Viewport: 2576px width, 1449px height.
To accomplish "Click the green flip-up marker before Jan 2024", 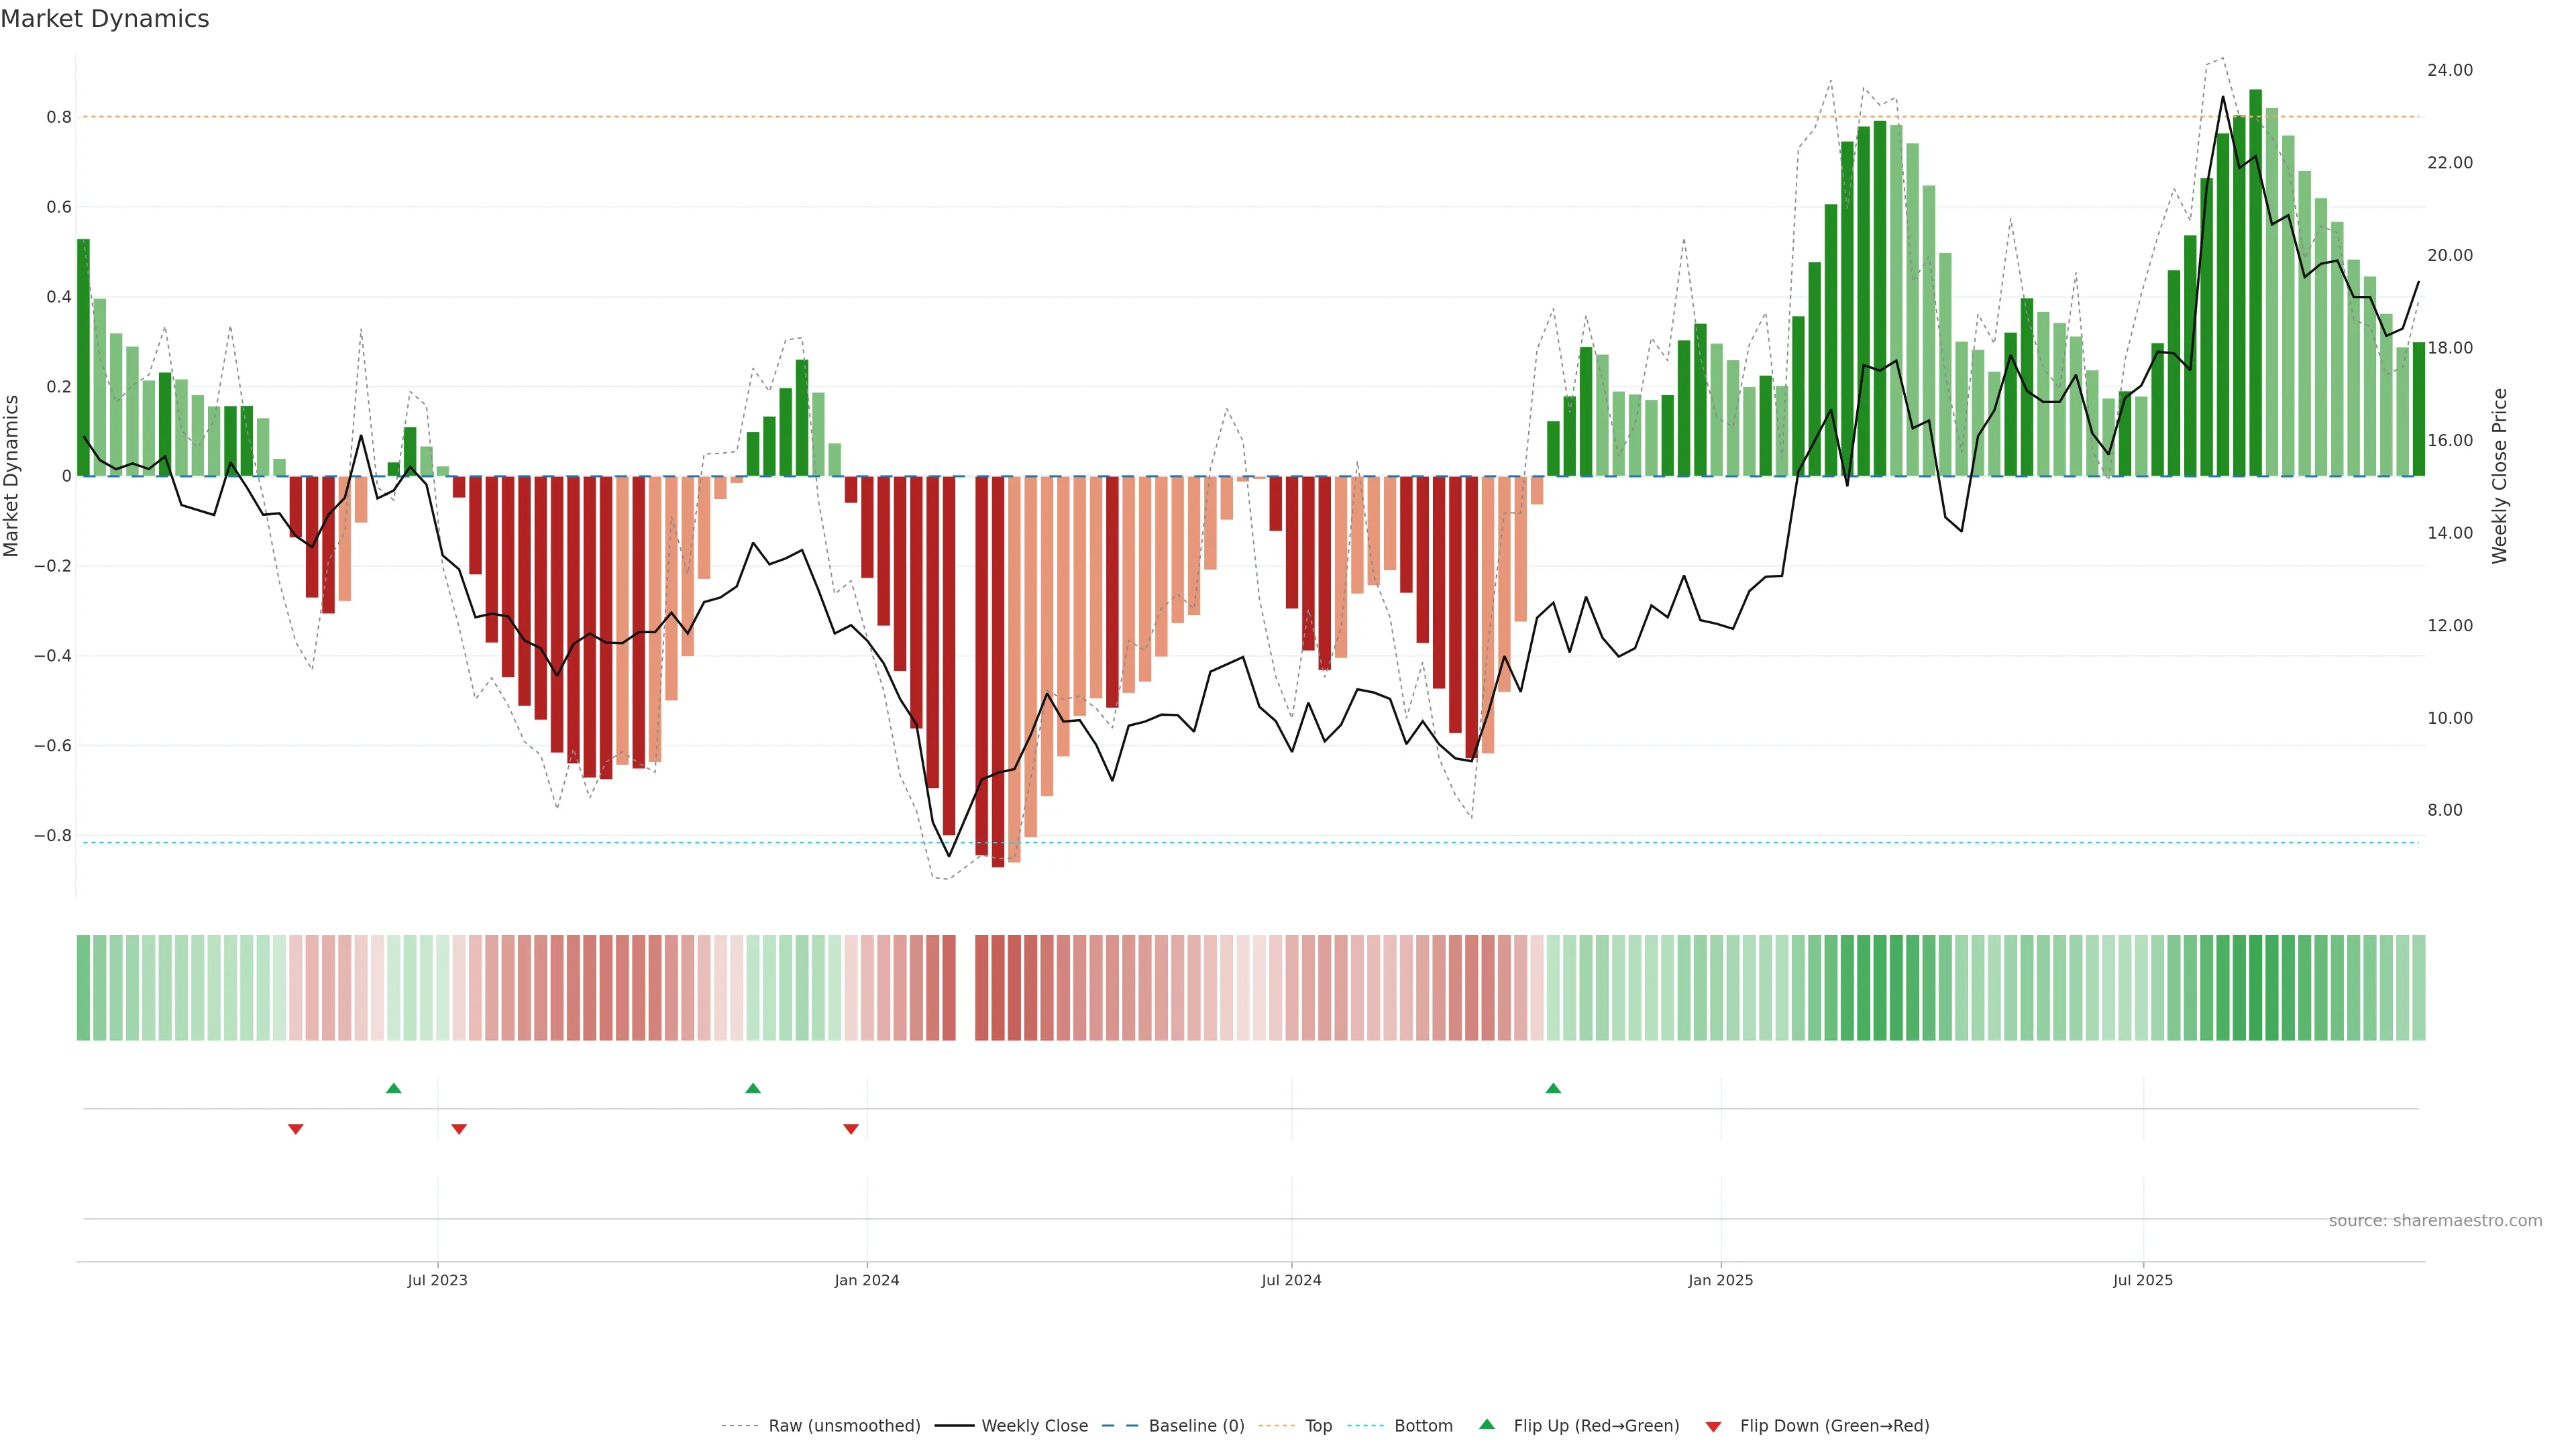I will 753,1088.
